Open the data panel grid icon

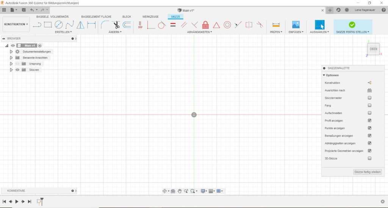[4, 10]
